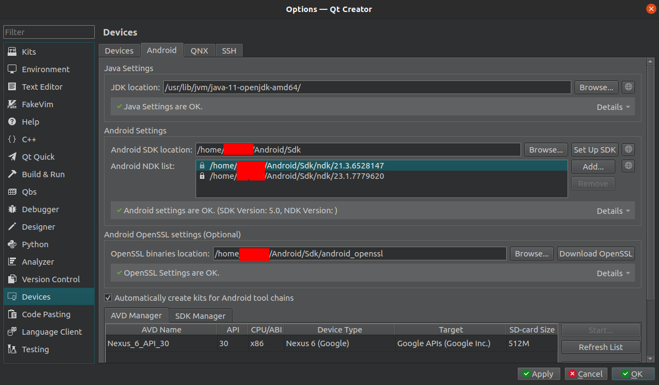Switch to the Devices tab
The image size is (659, 385).
[x=119, y=50]
